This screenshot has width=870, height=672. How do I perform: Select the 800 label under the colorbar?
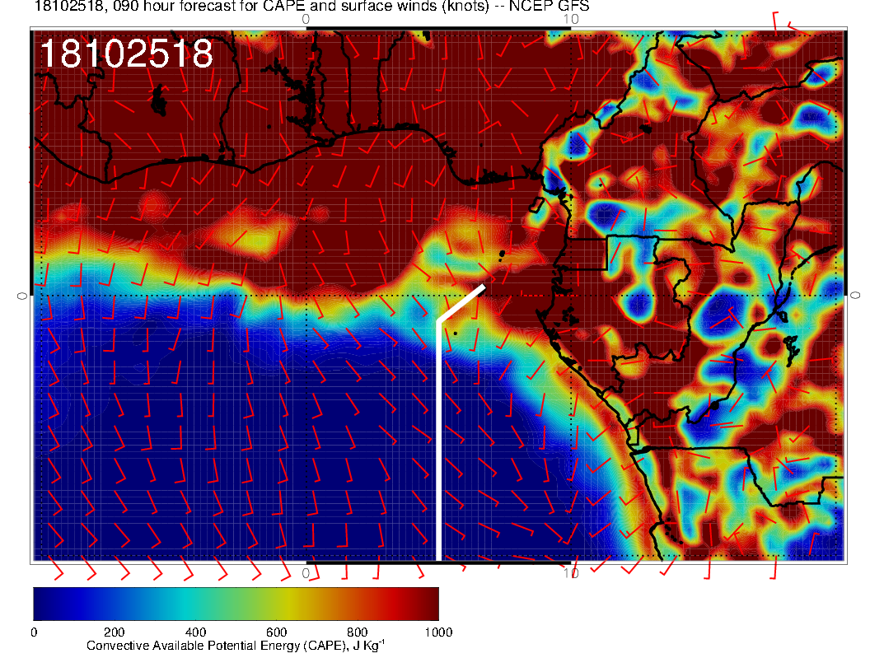tap(357, 632)
